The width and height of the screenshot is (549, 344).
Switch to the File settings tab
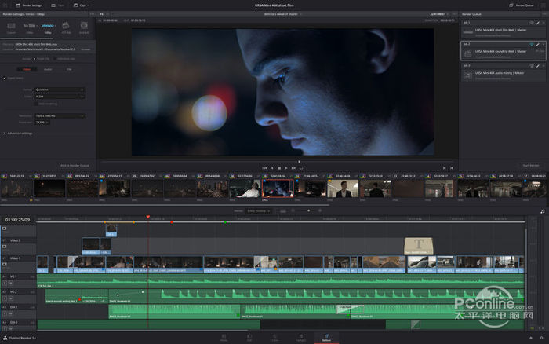pos(69,69)
